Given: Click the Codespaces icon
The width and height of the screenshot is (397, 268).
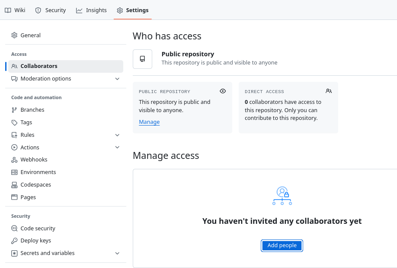Looking at the screenshot, I should point(14,184).
